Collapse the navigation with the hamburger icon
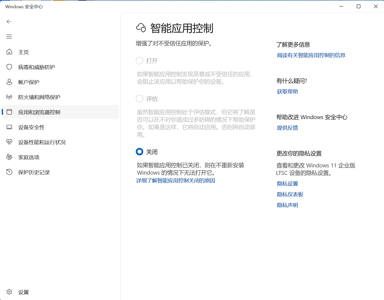 (9, 37)
